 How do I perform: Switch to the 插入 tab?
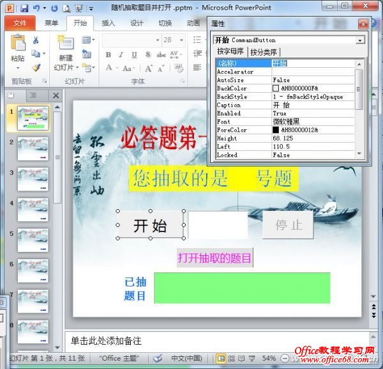(x=109, y=23)
